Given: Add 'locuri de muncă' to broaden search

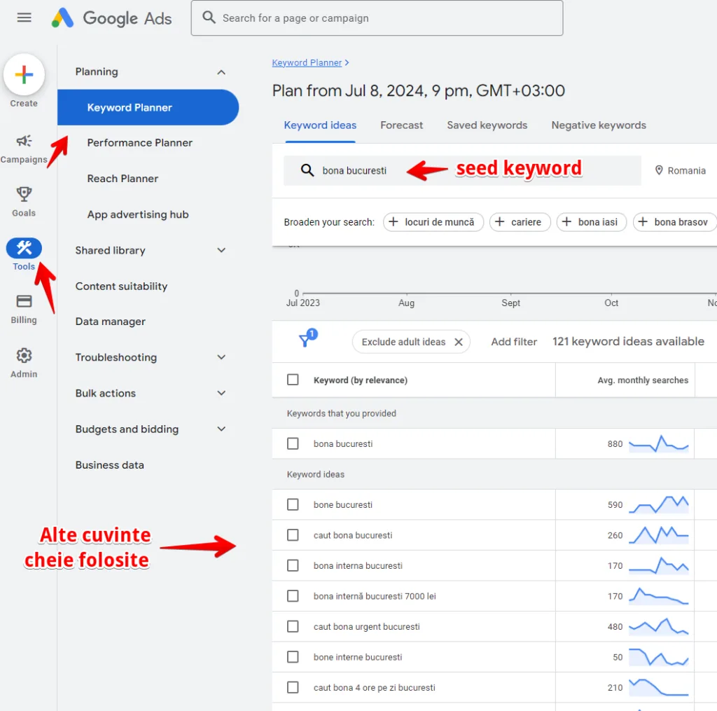Looking at the screenshot, I should (433, 222).
